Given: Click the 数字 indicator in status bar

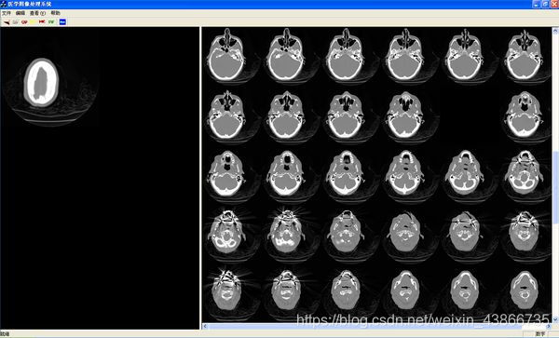Looking at the screenshot, I should click(x=540, y=334).
